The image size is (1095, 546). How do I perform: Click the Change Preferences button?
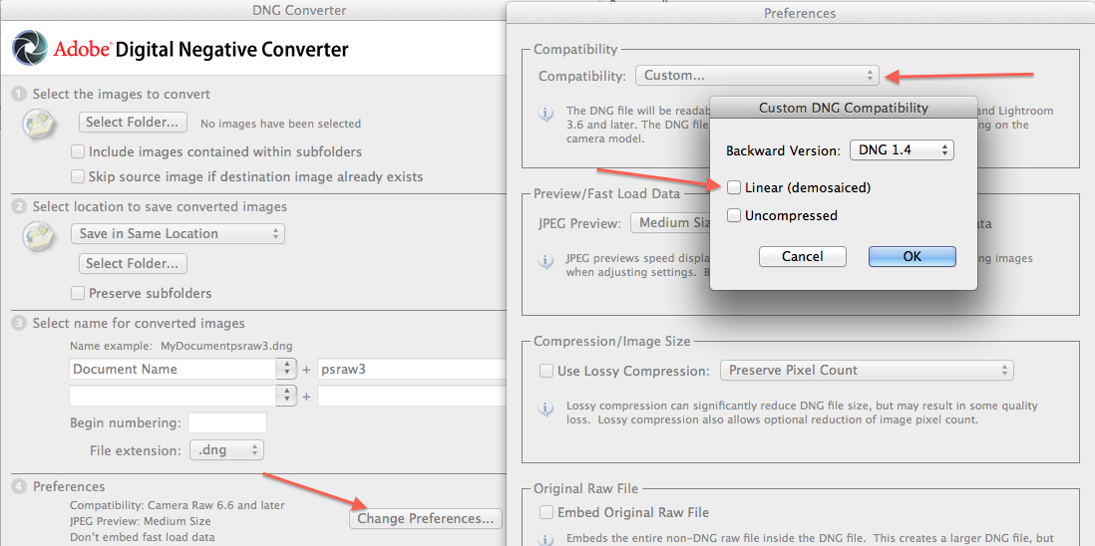[426, 519]
